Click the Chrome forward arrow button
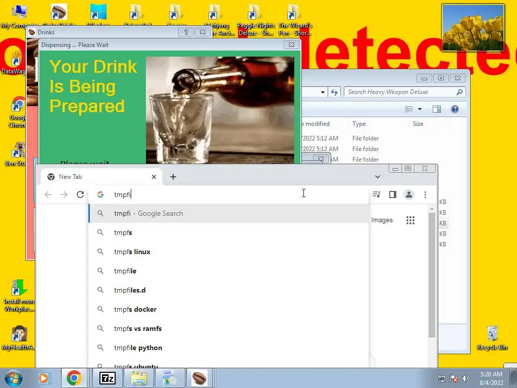This screenshot has height=388, width=517. (x=64, y=195)
